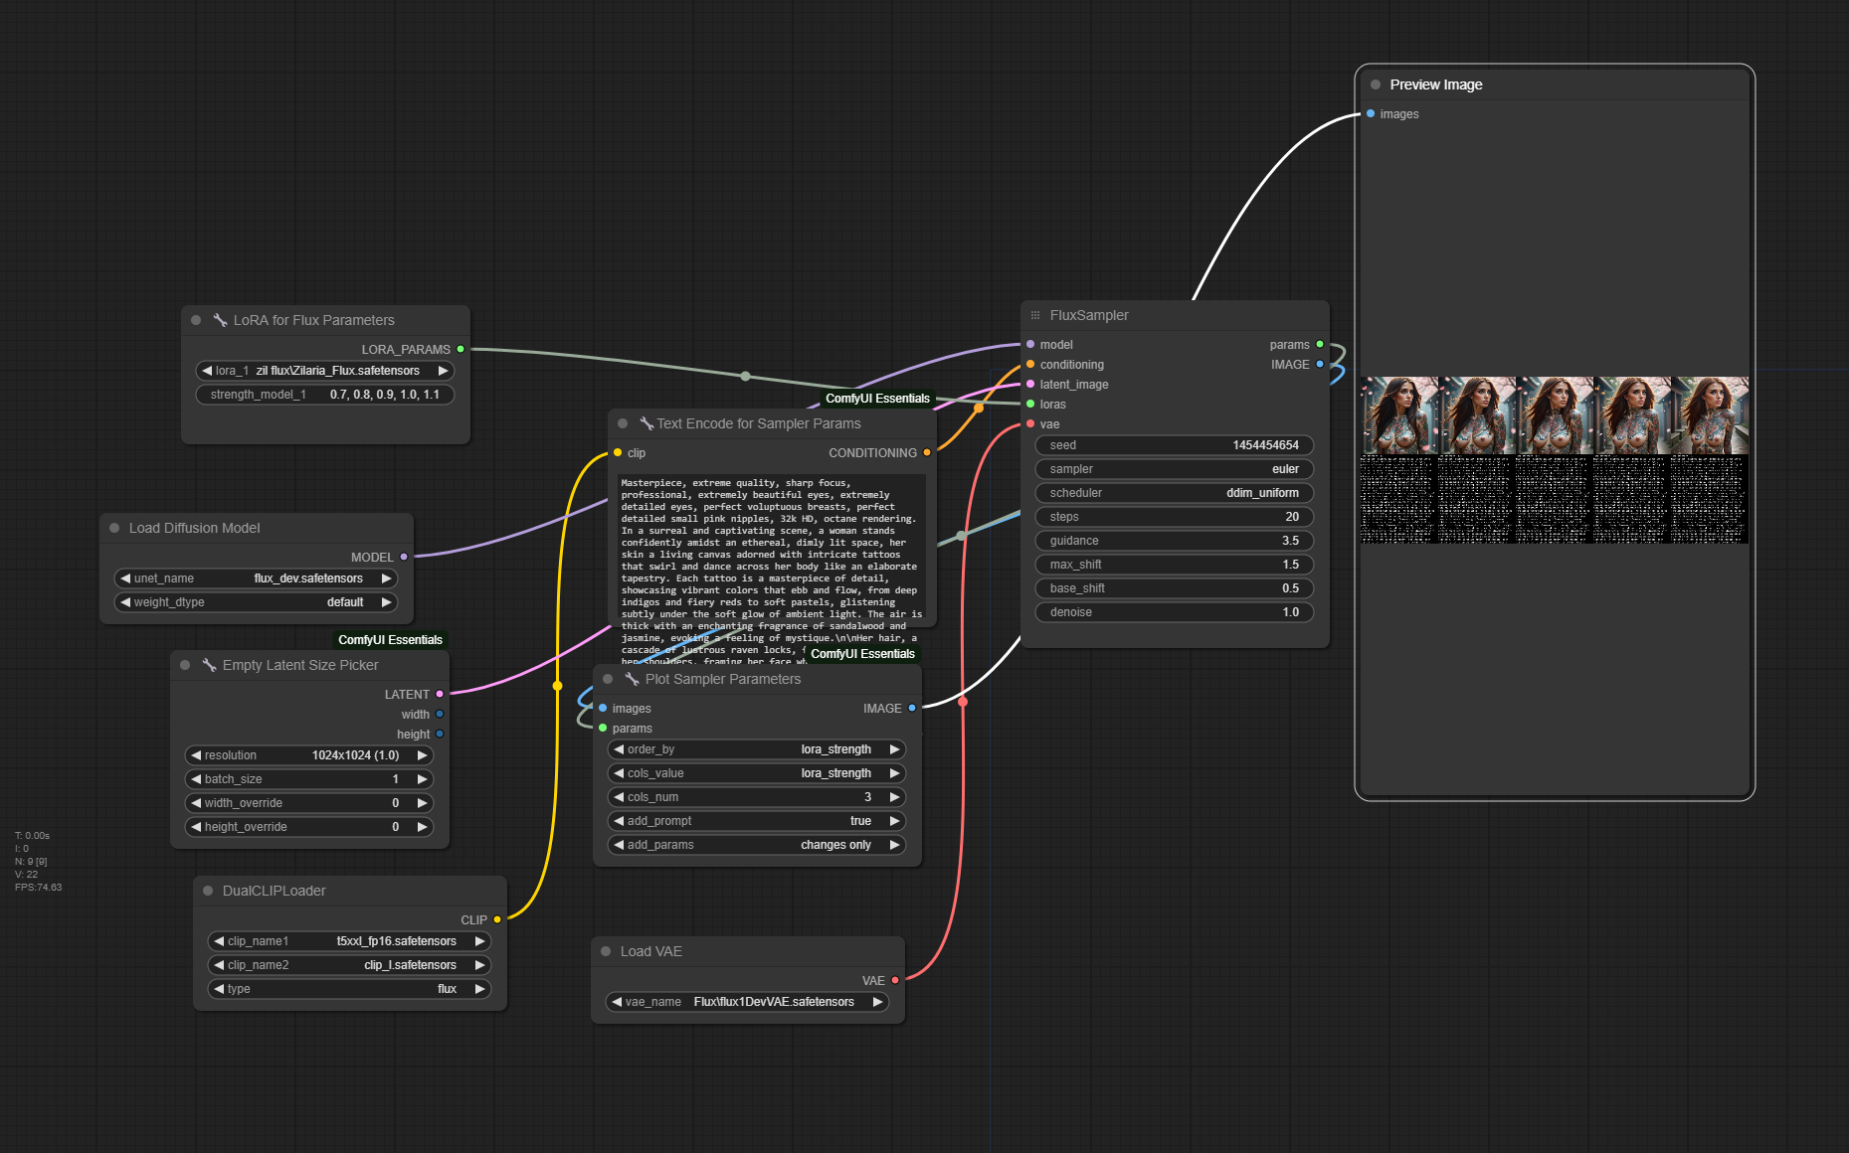
Task: Click the loras input port on FluxSampler
Action: 1030,404
